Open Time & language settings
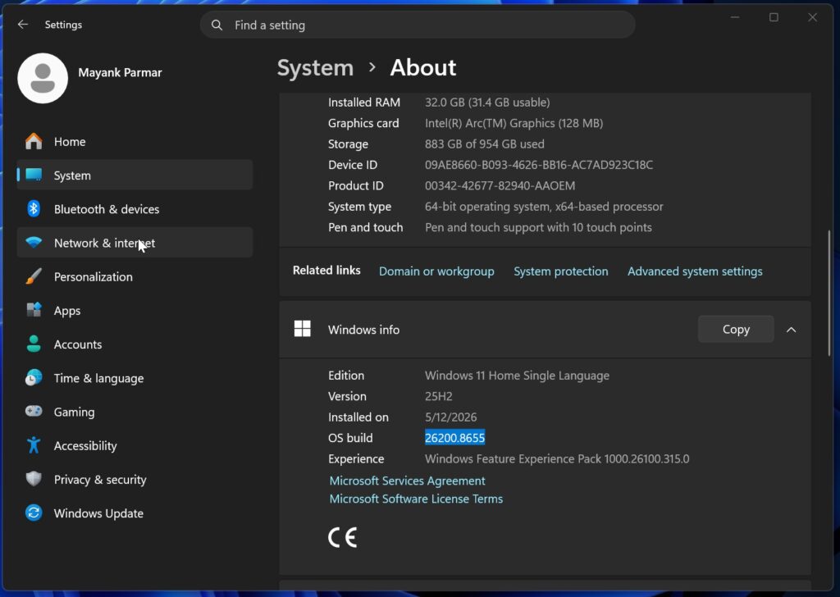This screenshot has width=840, height=597. [x=135, y=377]
